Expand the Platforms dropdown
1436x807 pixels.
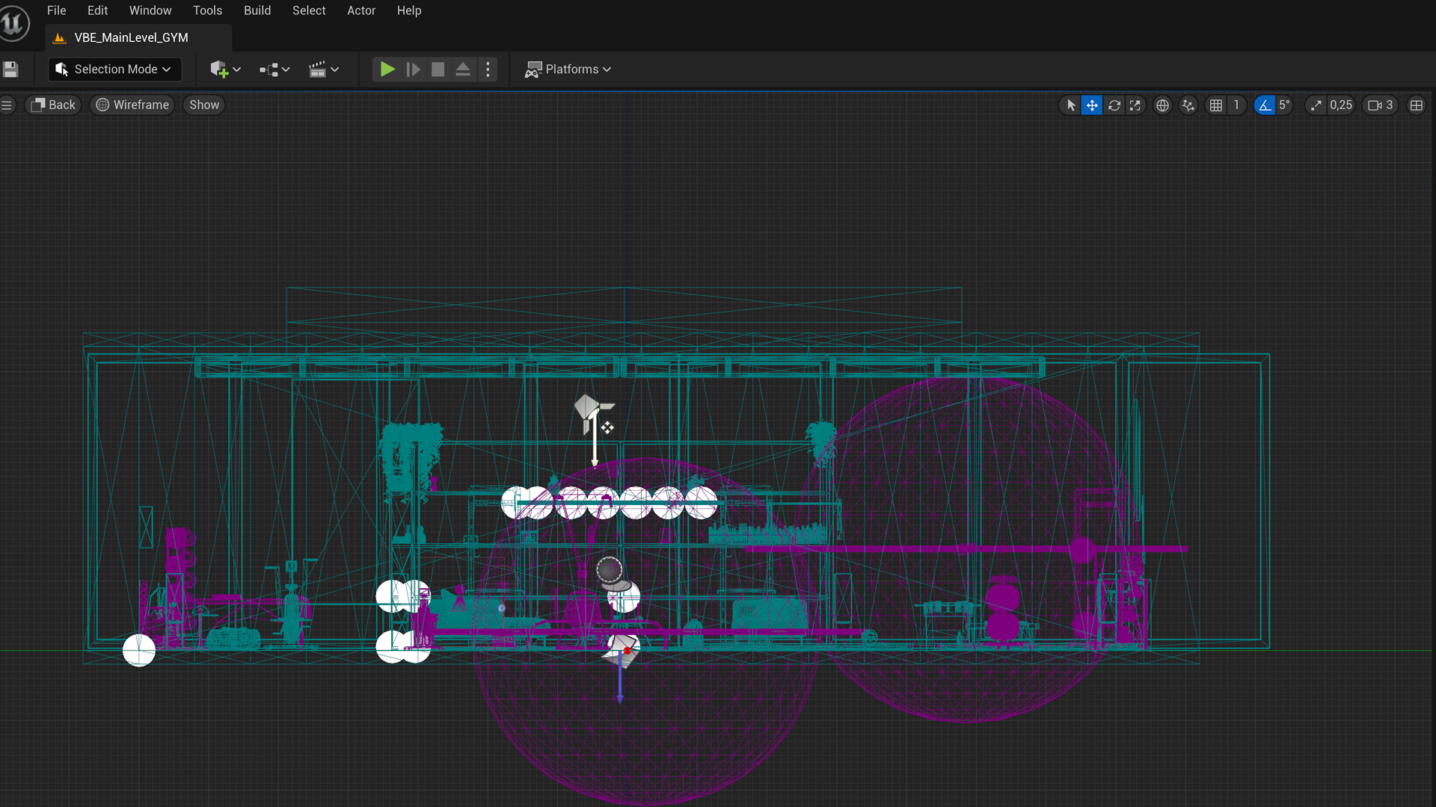tap(568, 69)
